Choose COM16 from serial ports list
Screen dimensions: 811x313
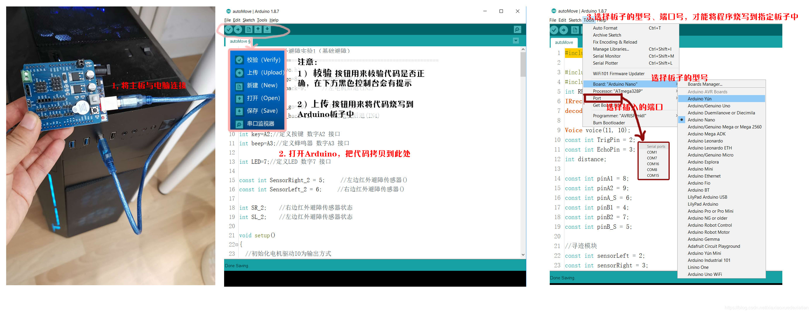click(x=653, y=164)
